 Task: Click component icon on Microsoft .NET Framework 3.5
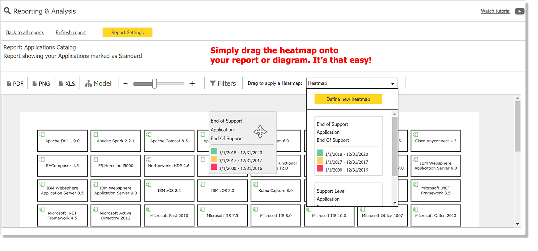(x=416, y=184)
